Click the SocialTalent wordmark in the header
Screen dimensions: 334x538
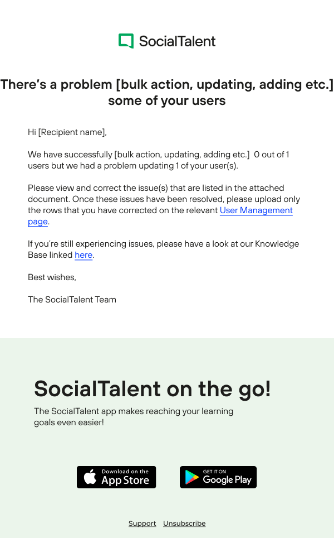[177, 41]
